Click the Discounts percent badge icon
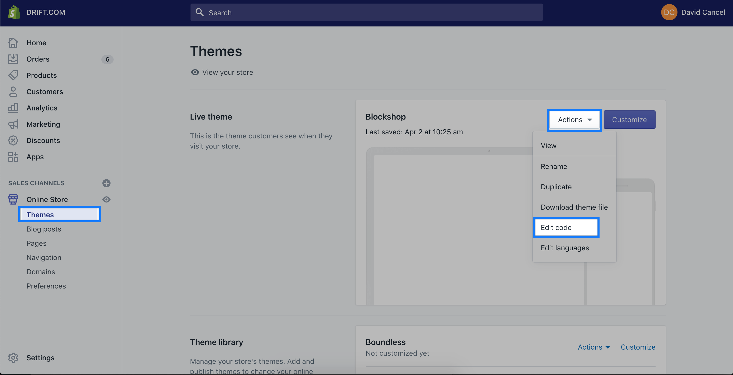733x375 pixels. [13, 140]
